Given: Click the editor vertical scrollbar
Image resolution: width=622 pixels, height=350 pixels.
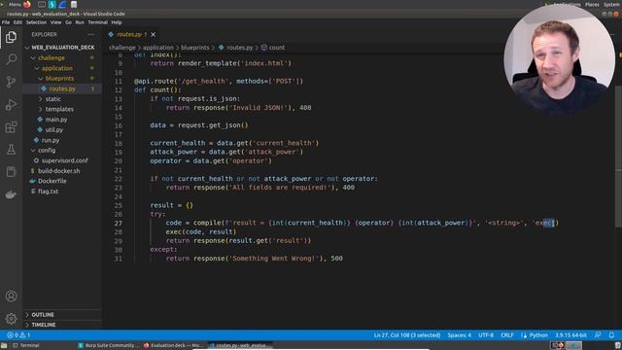Looking at the screenshot, I should click(x=619, y=157).
